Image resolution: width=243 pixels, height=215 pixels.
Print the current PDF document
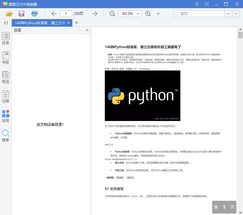coord(34,14)
